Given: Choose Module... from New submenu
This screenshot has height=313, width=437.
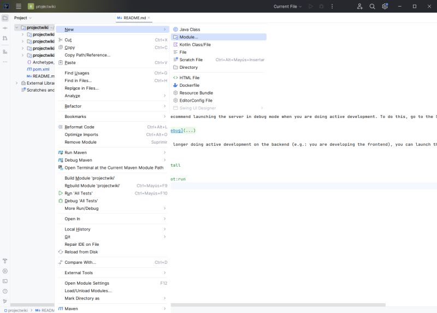Looking at the screenshot, I should (x=219, y=37).
